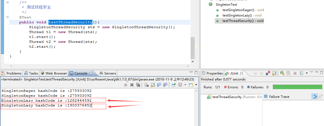Switch to the Properties tab
Screen dimensions: 324x126
coord(212,73)
